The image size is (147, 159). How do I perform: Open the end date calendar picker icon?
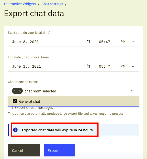[x=88, y=66]
